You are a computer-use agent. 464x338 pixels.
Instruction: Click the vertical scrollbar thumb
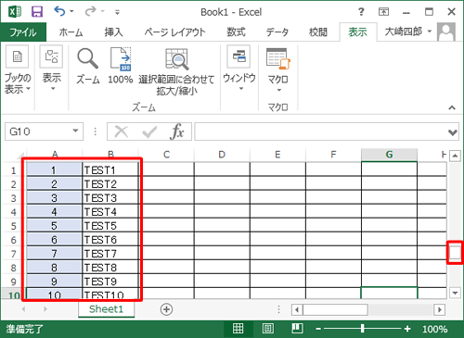click(455, 253)
